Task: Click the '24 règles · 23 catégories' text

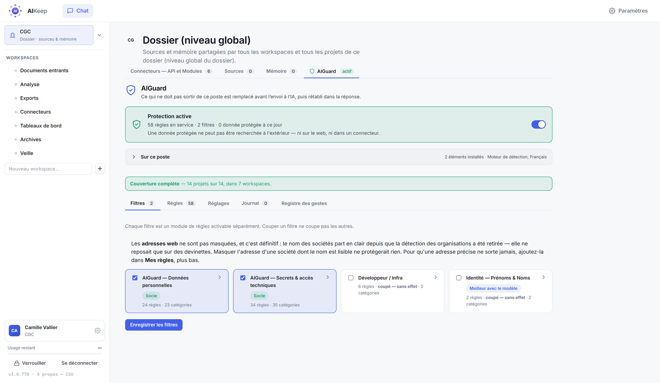Action: (167, 305)
